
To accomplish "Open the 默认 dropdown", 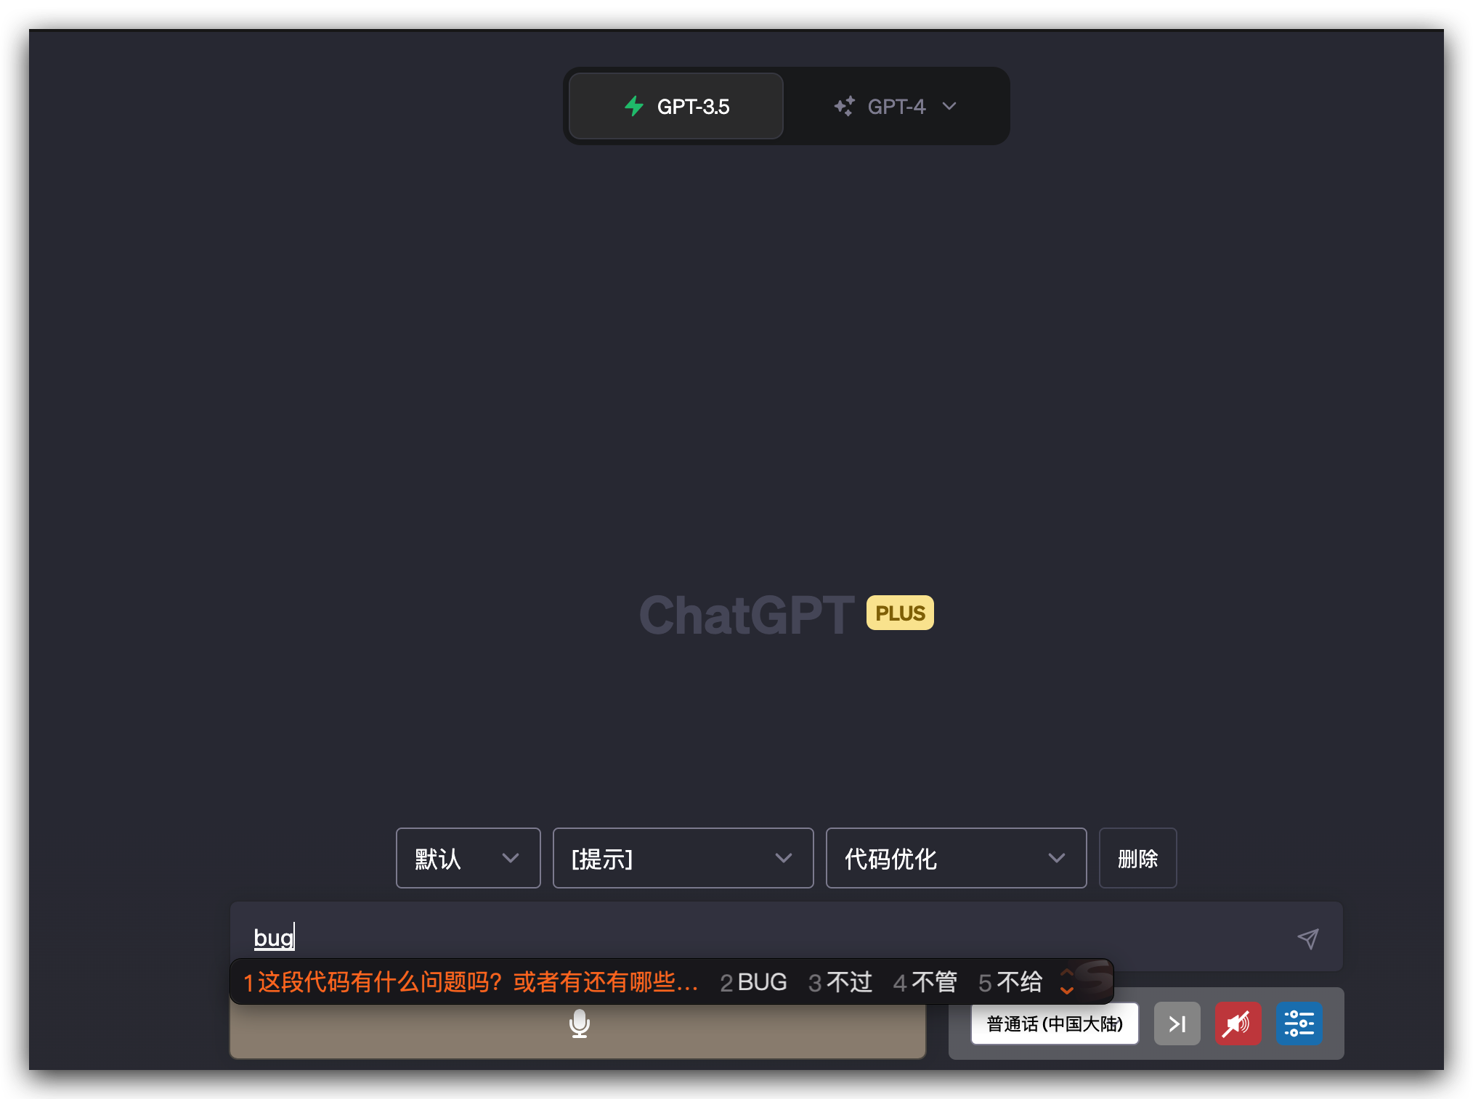I will tap(468, 858).
